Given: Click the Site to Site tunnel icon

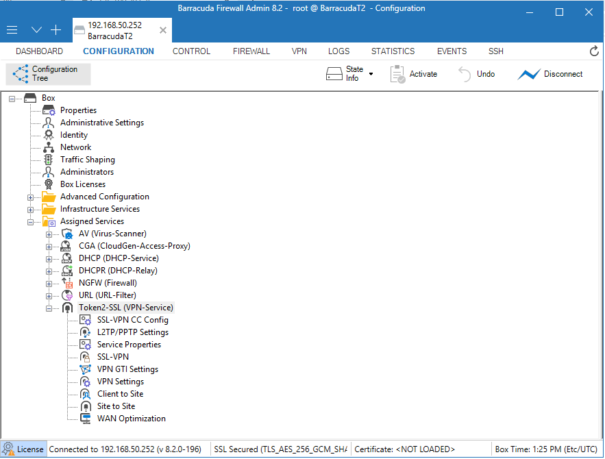Looking at the screenshot, I should tap(86, 406).
